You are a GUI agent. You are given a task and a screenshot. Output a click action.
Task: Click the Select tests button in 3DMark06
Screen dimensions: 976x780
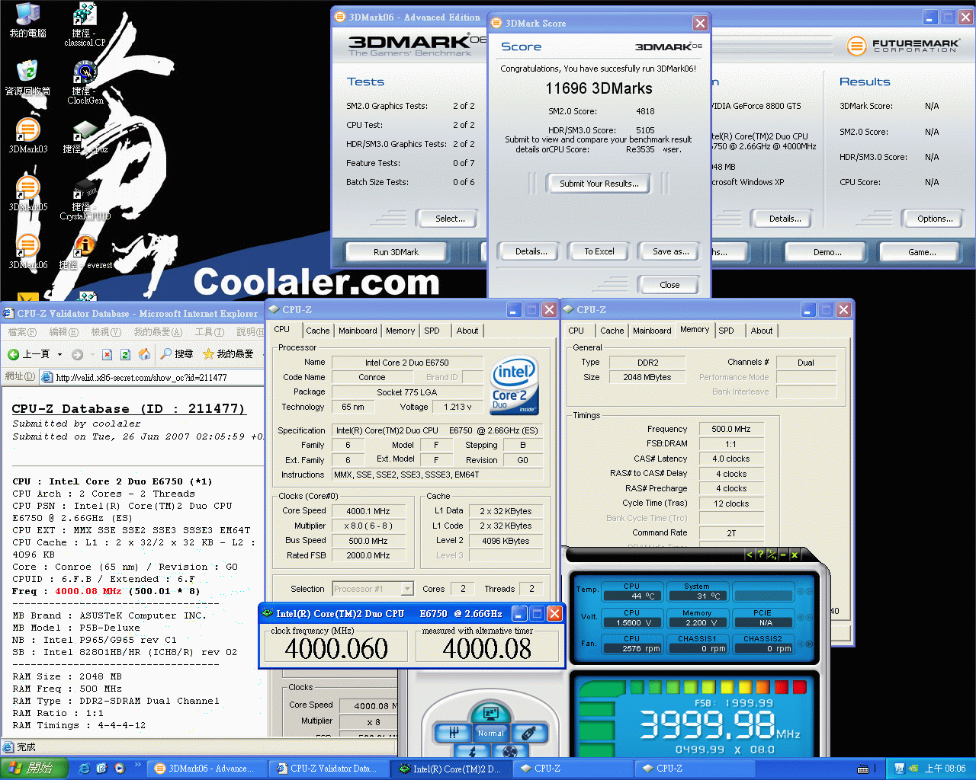[x=449, y=219]
